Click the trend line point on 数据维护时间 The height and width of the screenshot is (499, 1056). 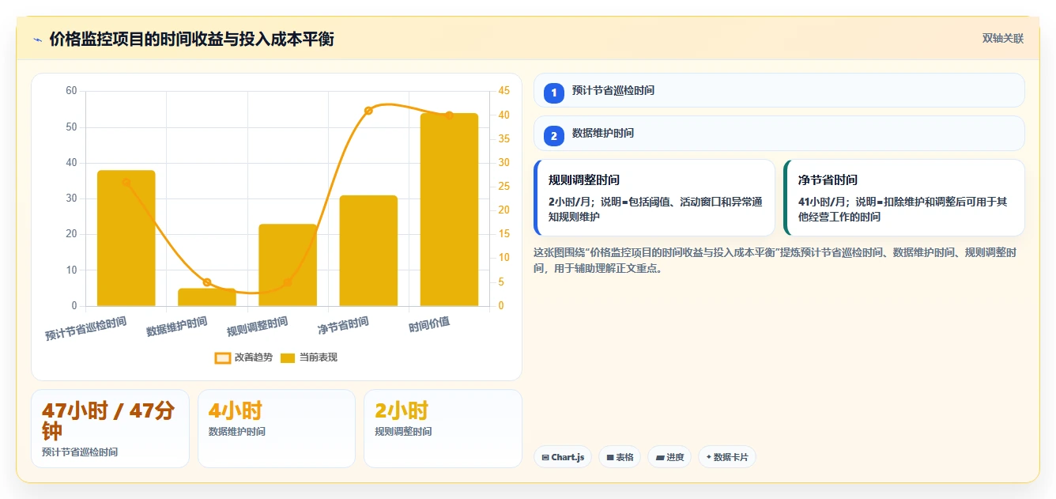[x=207, y=282]
